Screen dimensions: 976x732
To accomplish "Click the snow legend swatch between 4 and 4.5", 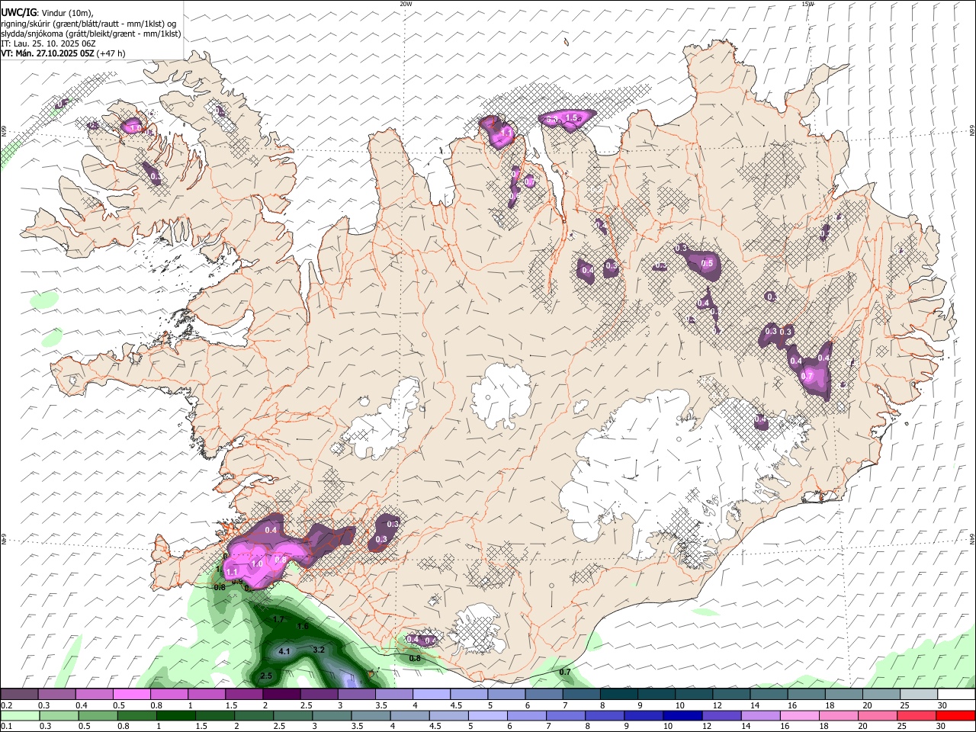I will (432, 695).
